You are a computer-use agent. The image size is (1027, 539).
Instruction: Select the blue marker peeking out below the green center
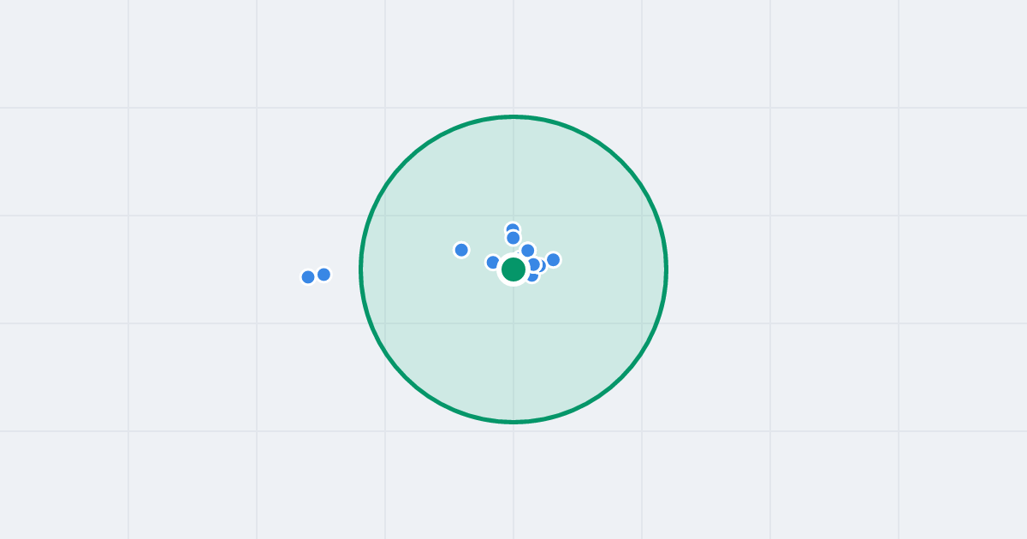pos(533,277)
